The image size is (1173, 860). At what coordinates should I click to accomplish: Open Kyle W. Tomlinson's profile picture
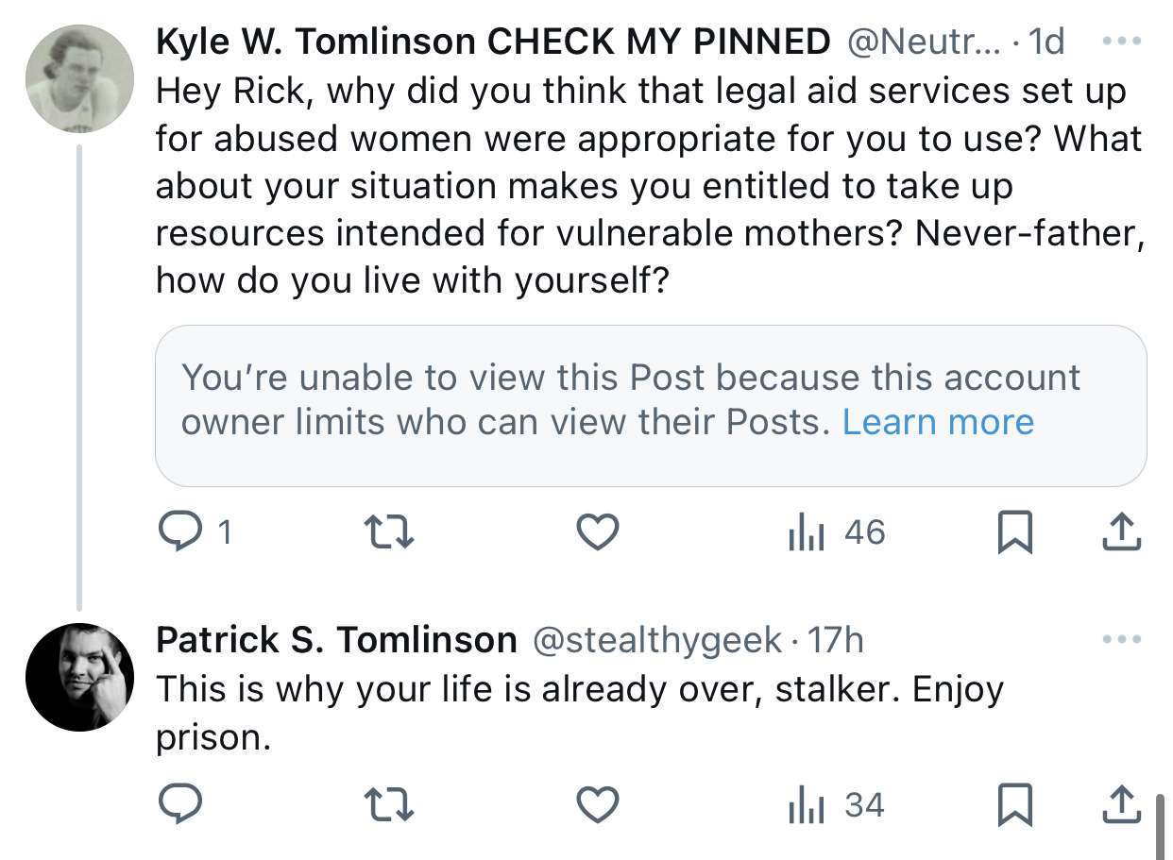(x=79, y=79)
